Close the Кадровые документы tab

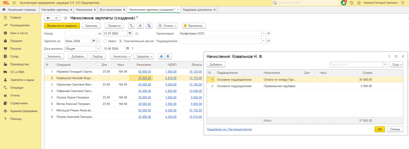coord(214,10)
